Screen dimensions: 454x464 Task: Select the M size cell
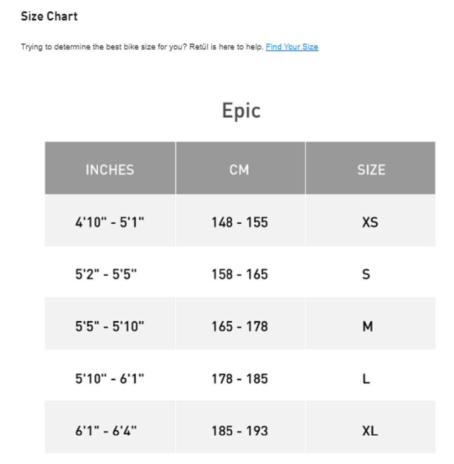[x=367, y=326]
